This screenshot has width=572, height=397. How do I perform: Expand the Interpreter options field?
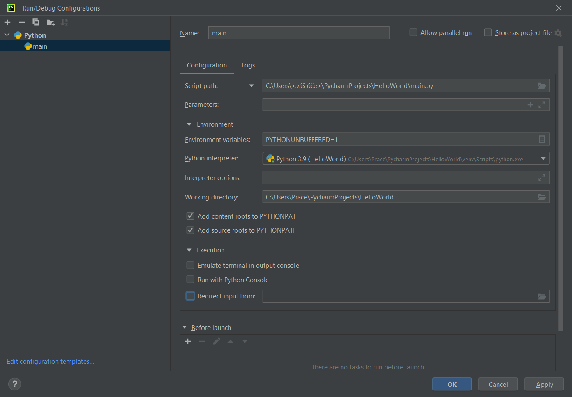tap(542, 177)
